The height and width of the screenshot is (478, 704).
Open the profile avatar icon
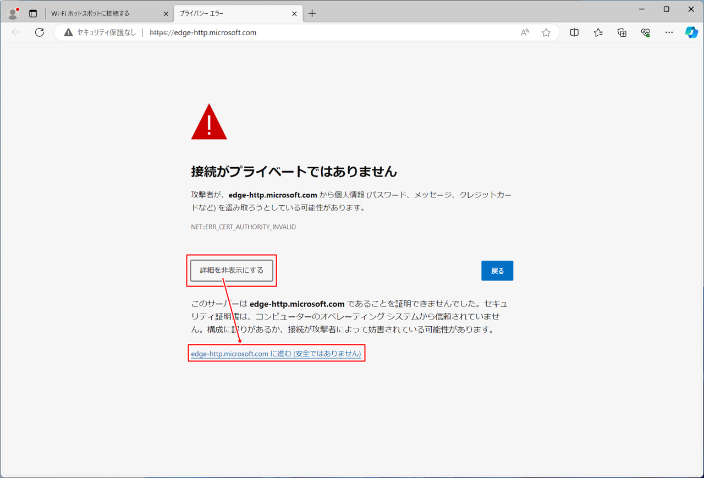click(13, 13)
